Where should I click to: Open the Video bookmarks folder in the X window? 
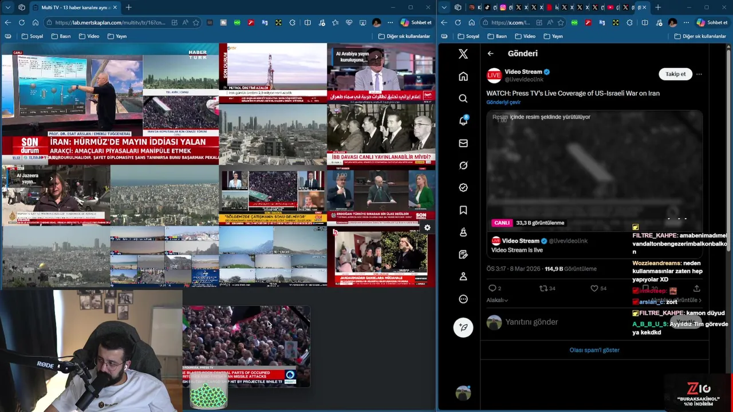pyautogui.click(x=525, y=36)
